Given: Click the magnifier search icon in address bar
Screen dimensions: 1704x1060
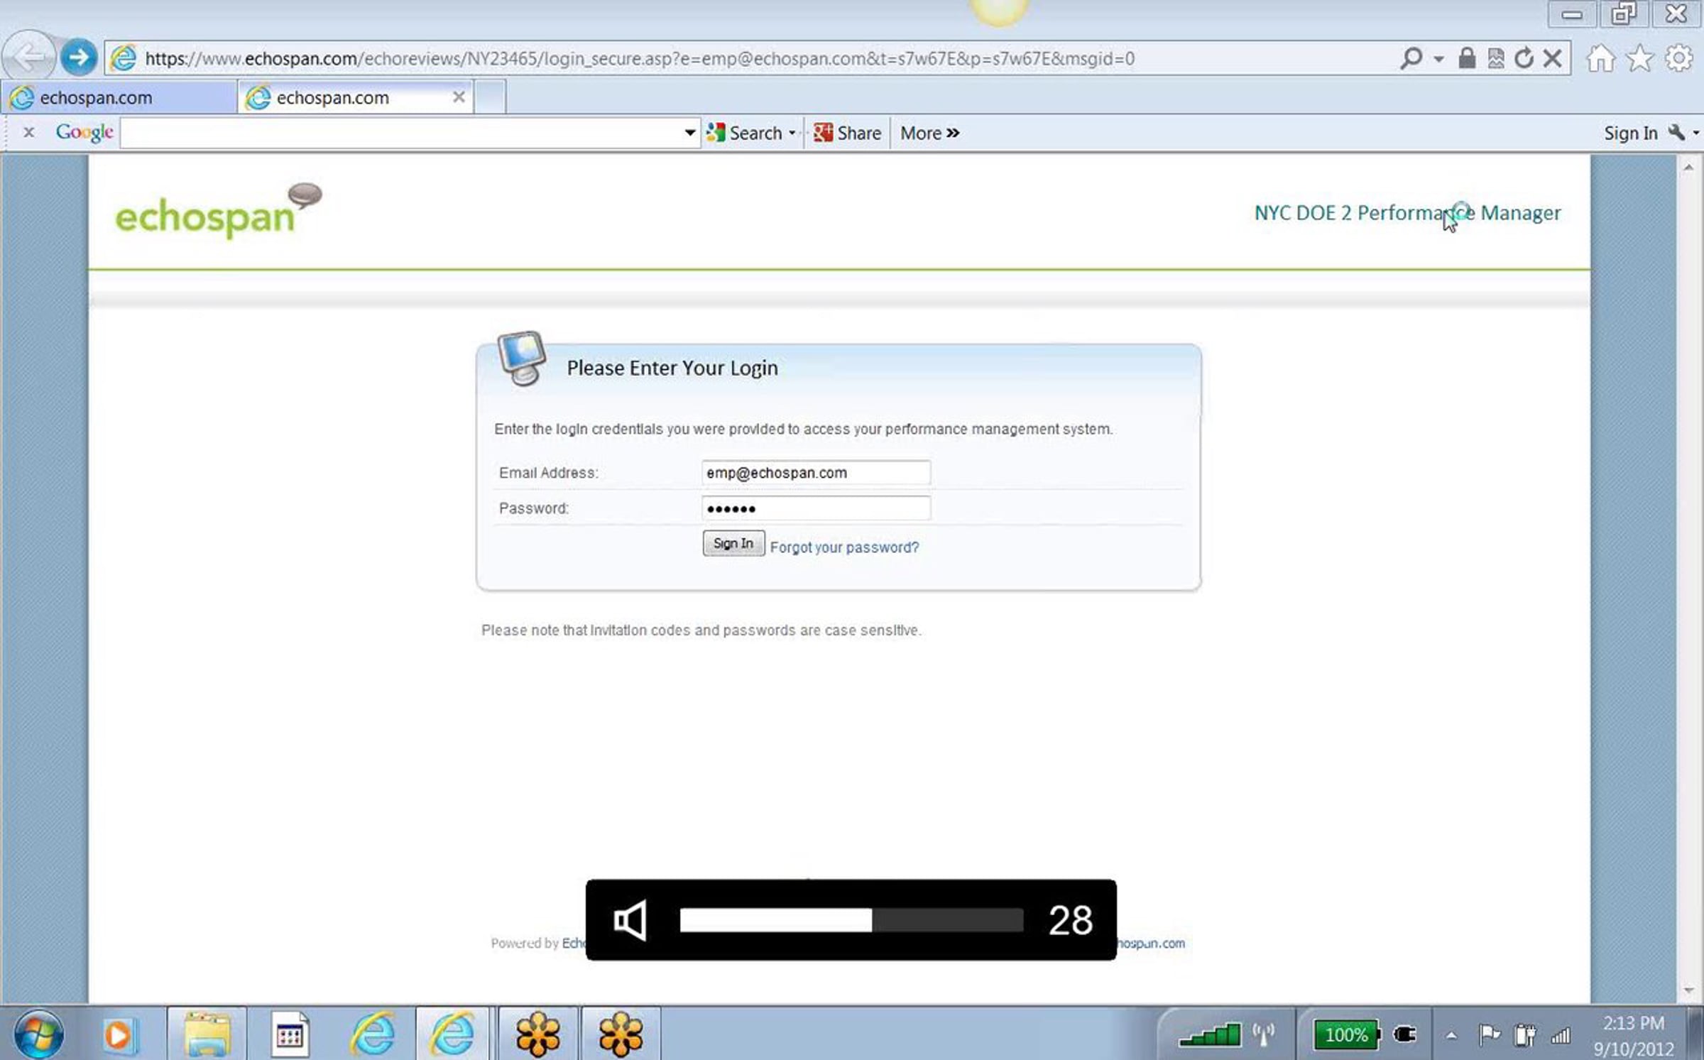Looking at the screenshot, I should [1411, 58].
